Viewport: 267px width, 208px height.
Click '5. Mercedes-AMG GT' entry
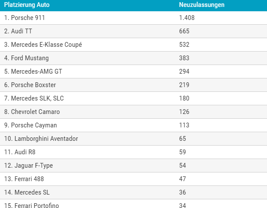(33, 71)
